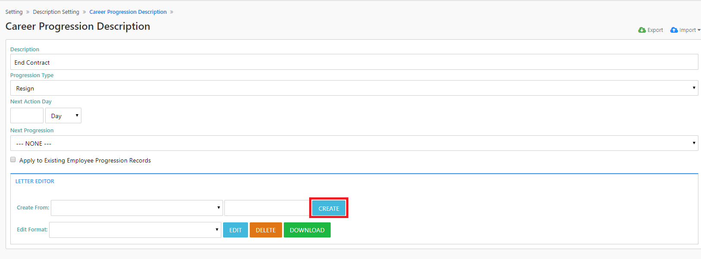
Task: Tick Apply to Existing Employee Progression Records
Action: (x=13, y=160)
